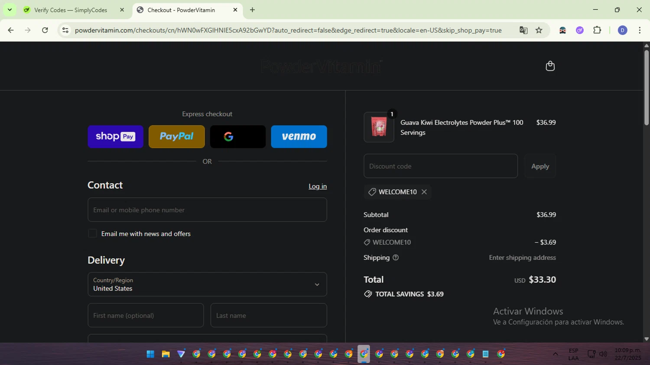Open a new browser tab
650x365 pixels.
coord(252,10)
